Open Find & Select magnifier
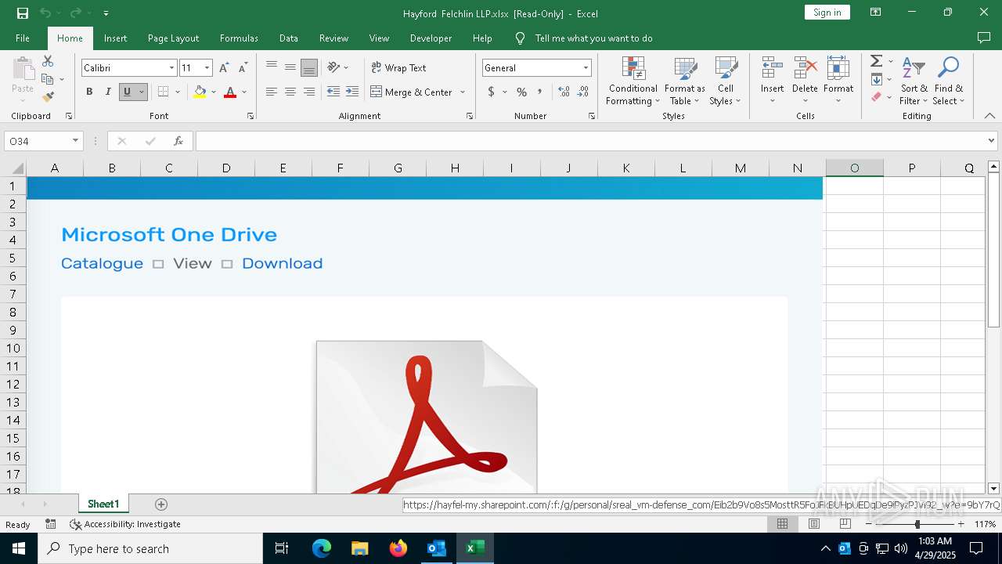 (949, 81)
